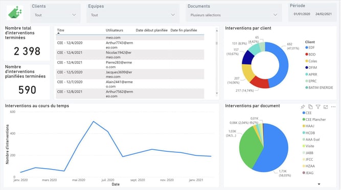This screenshot has width=341, height=190.
Task: Click the Jacques3699@ermeo.com table row
Action: (x=130, y=74)
